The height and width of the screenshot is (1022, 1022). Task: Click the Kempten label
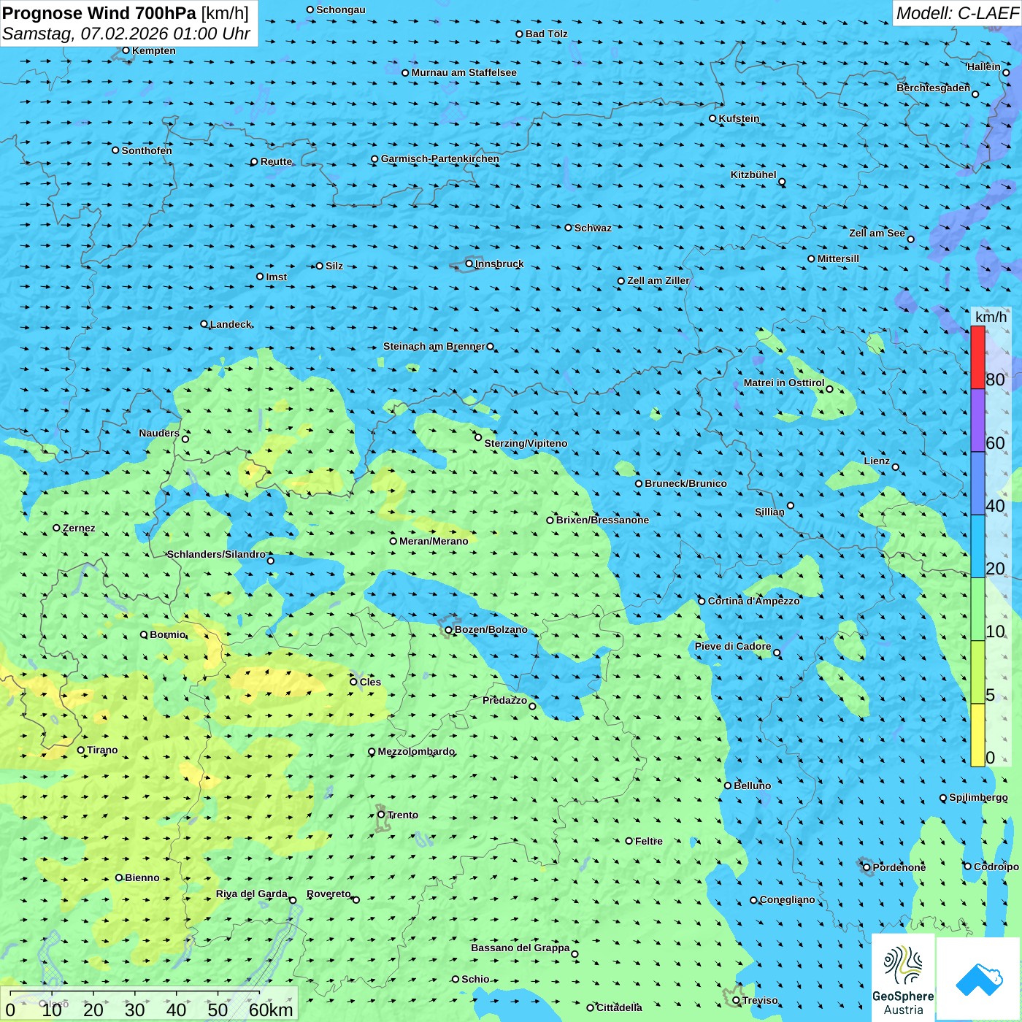coord(154,50)
